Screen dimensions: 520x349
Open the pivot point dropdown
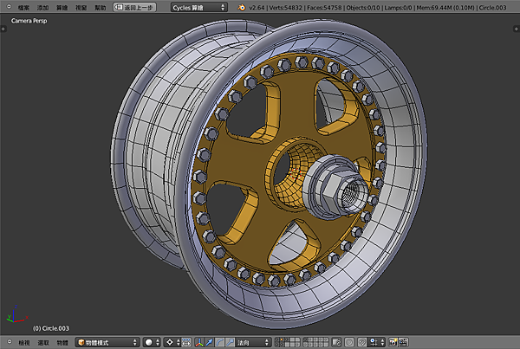coord(172,342)
